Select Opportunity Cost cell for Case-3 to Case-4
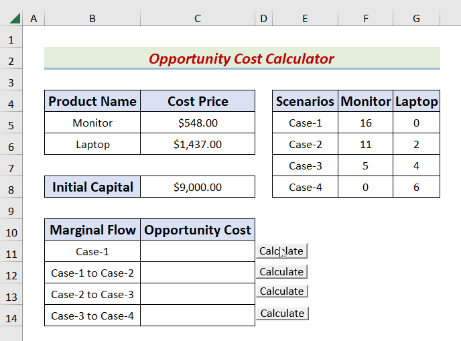This screenshot has height=341, width=461. [198, 316]
